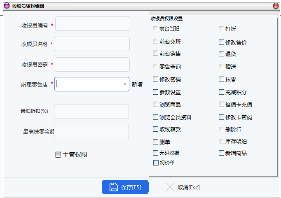Enable 储值卡充值 permission
Viewport: 281px width, 198px height.
point(221,105)
